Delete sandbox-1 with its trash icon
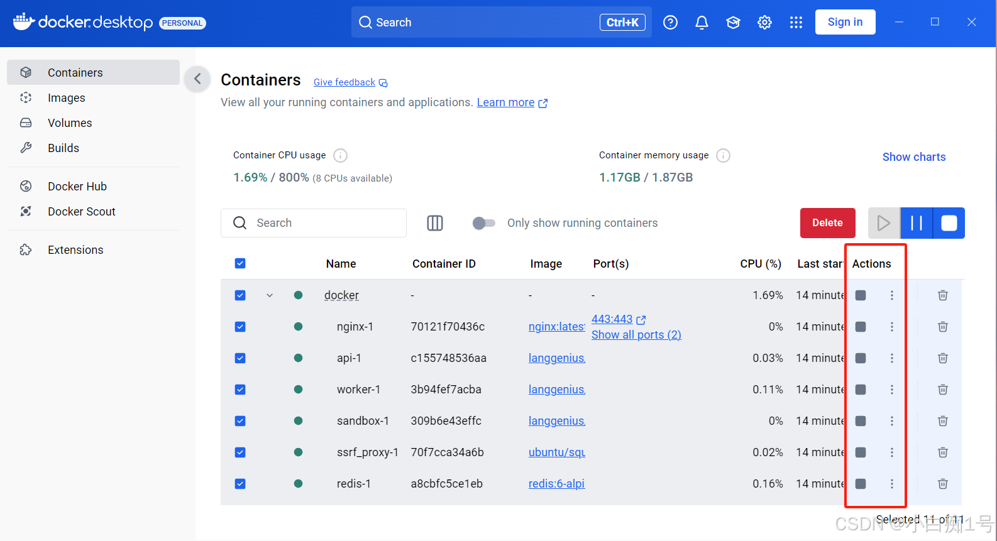Screen dimensions: 997x541 [x=943, y=421]
